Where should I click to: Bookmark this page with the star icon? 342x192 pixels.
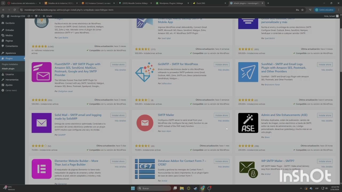tap(302, 10)
